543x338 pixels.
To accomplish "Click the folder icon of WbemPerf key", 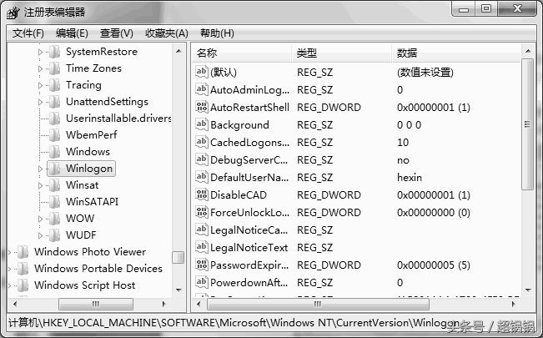I will [x=54, y=135].
